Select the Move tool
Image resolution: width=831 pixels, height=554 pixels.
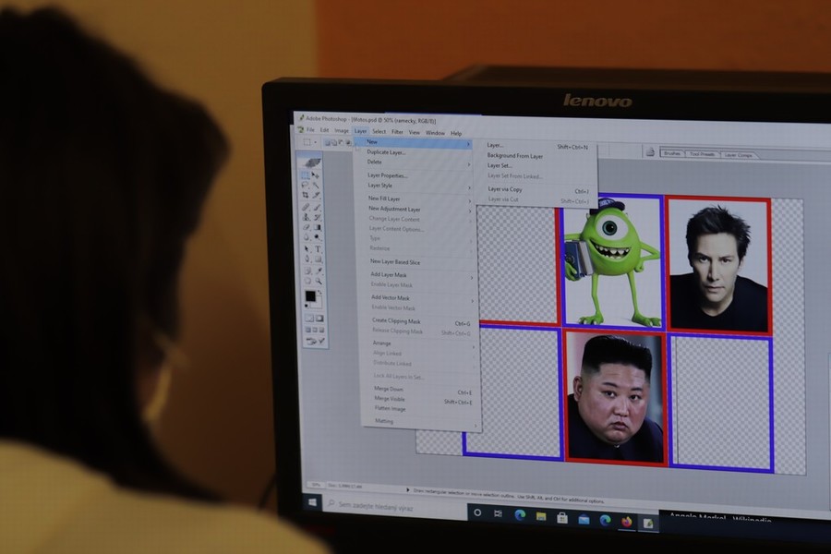[x=317, y=175]
